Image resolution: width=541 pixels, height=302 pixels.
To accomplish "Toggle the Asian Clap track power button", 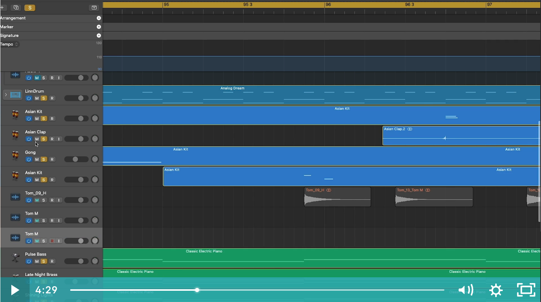I will click(x=29, y=139).
